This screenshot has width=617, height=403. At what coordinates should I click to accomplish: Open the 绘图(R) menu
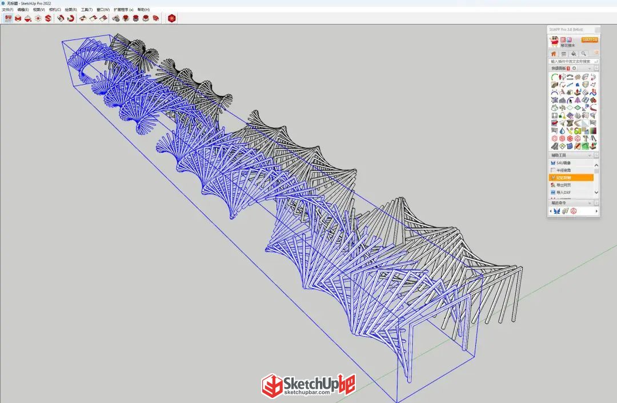[x=71, y=10]
